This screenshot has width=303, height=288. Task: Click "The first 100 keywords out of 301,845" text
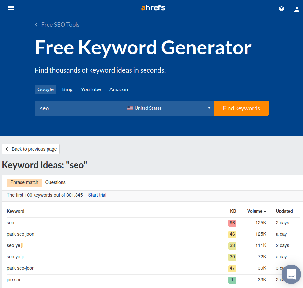point(45,195)
